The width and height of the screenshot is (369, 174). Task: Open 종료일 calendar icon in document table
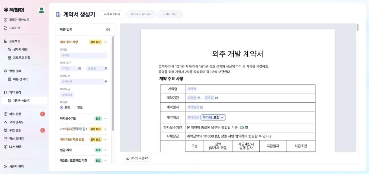coord(217,98)
